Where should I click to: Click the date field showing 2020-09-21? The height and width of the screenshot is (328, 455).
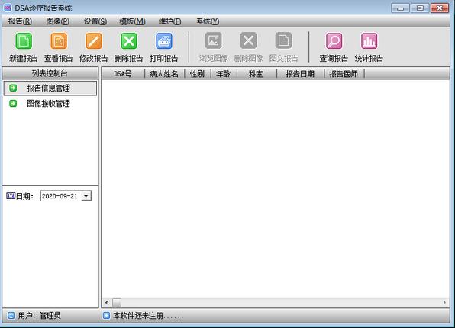(66, 196)
